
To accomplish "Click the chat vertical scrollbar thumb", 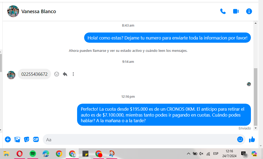I will [x=256, y=97].
